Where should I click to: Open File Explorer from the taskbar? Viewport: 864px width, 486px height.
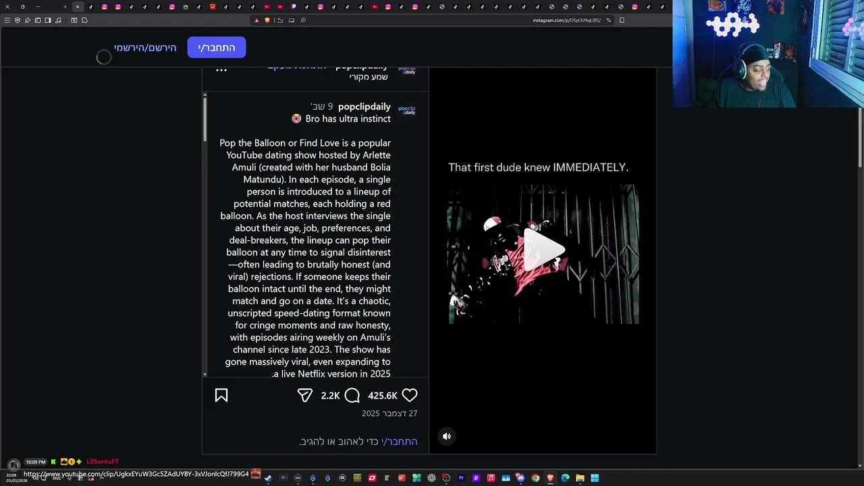pyautogui.click(x=580, y=478)
